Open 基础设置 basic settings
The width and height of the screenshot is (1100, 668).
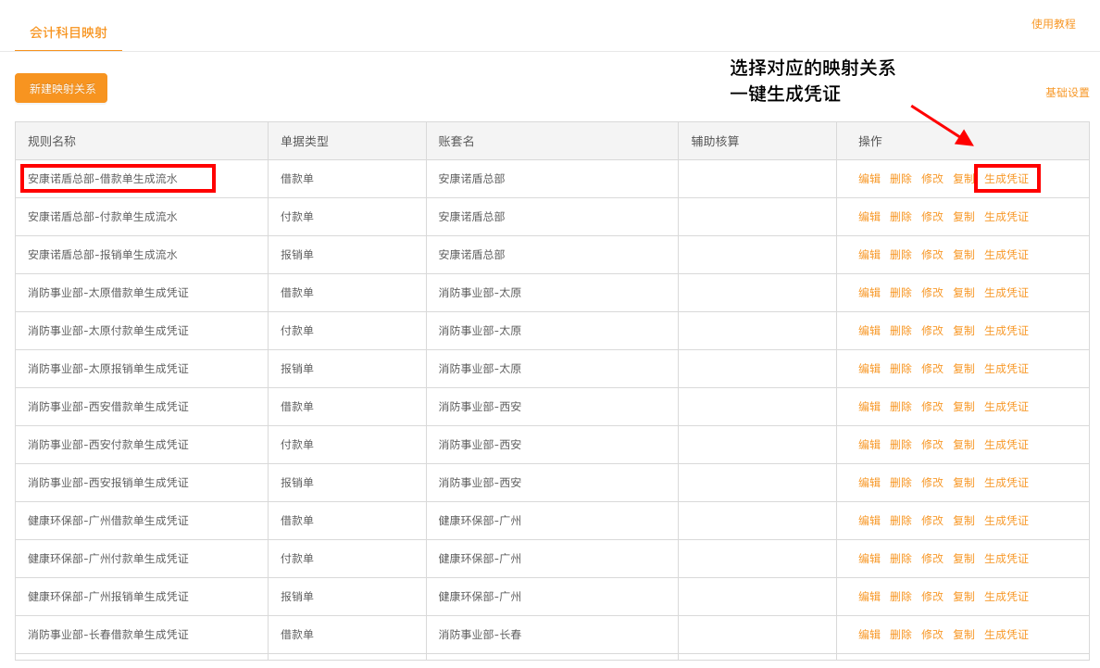click(x=1065, y=93)
